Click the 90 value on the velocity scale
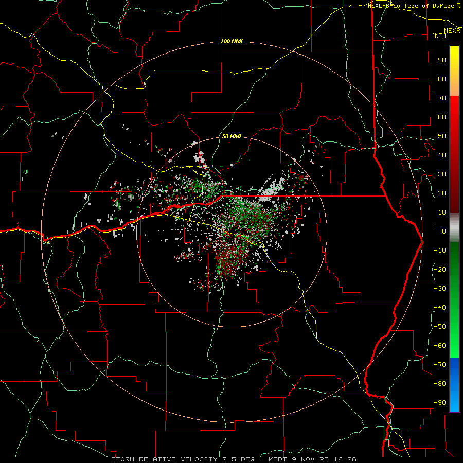Viewport: 463px width, 463px height. point(442,60)
